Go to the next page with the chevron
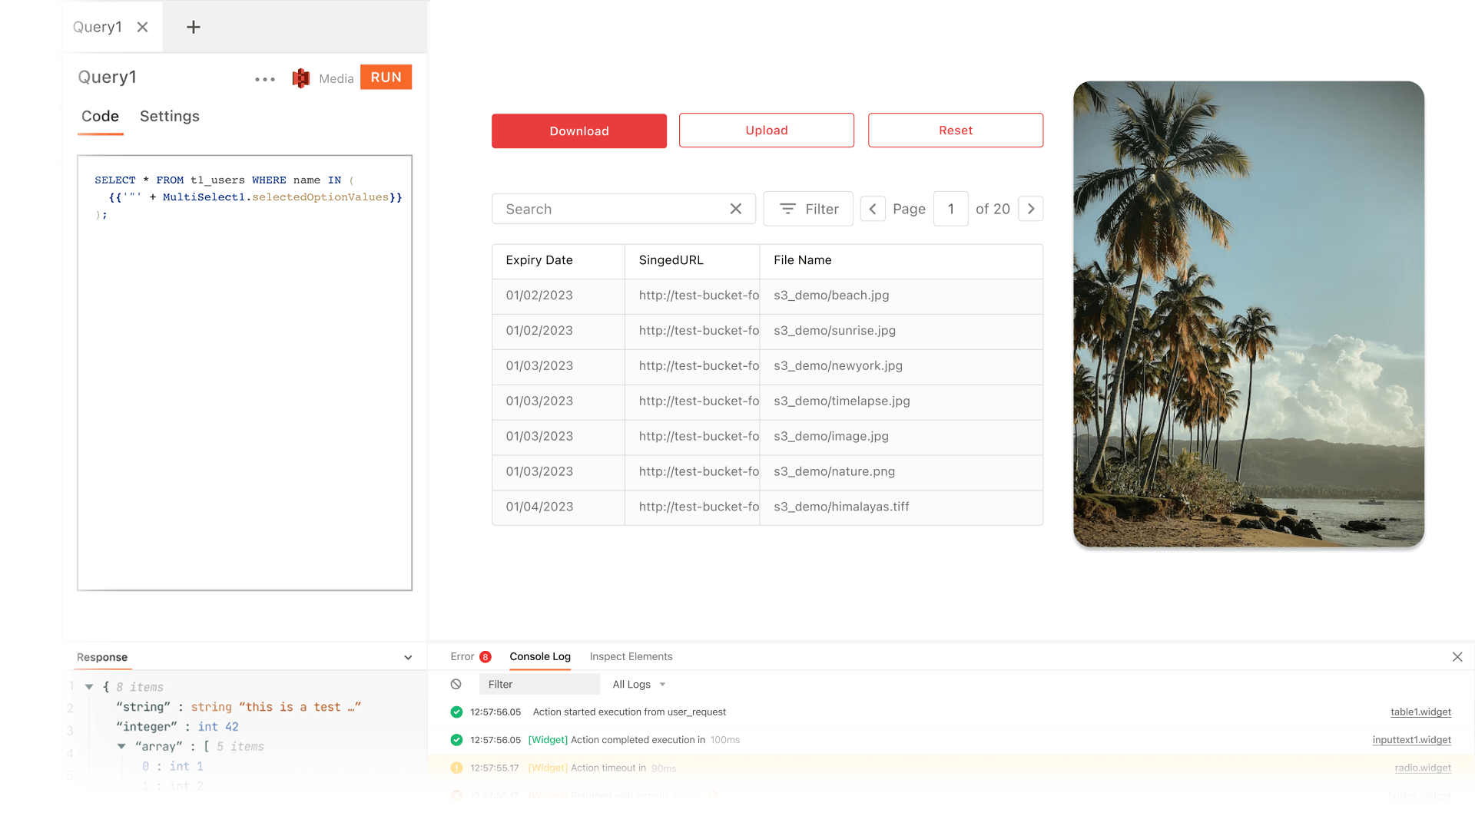This screenshot has width=1475, height=829. point(1030,209)
